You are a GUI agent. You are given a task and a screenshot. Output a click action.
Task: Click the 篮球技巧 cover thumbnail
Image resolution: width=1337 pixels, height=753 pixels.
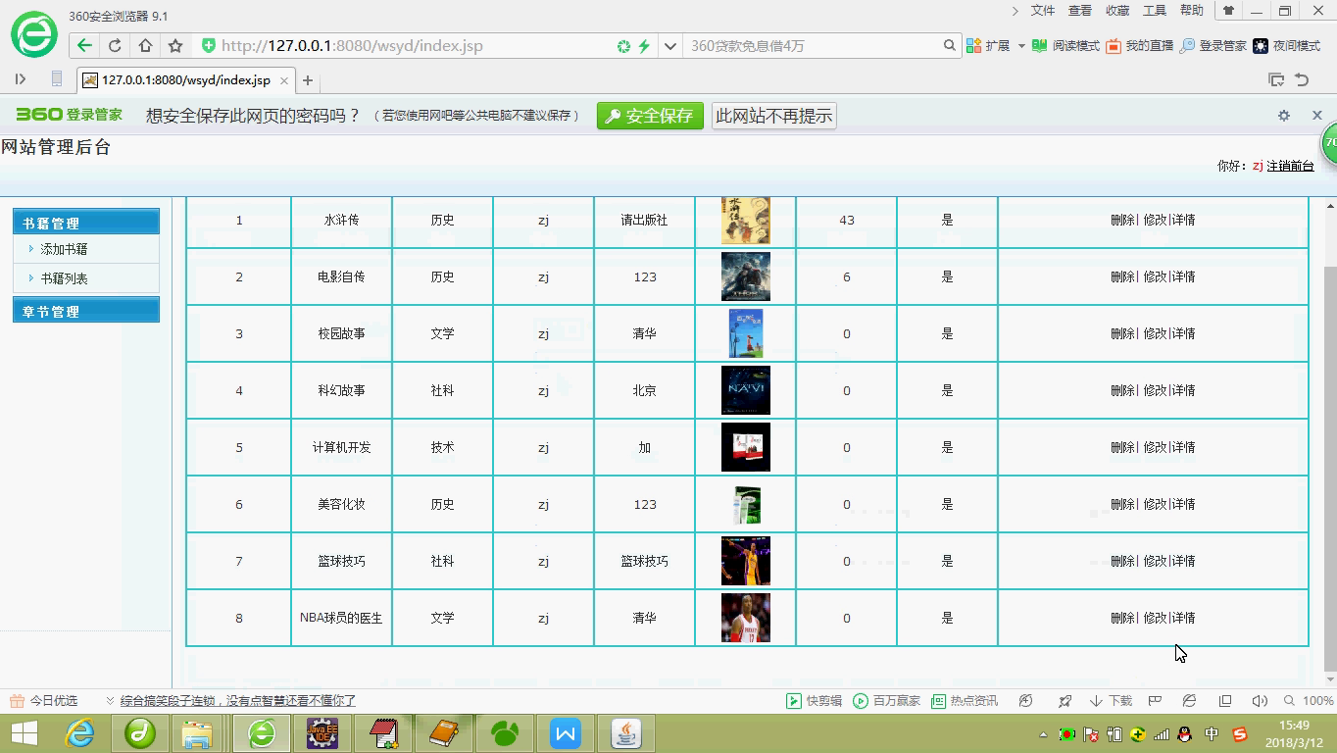746,561
